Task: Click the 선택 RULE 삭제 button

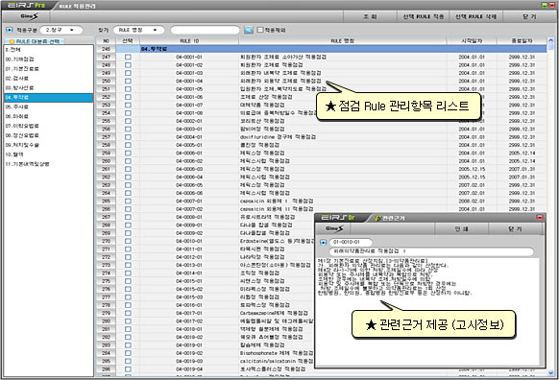Action: 476,16
